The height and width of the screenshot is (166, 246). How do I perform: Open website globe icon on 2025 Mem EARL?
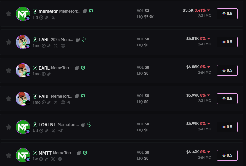click(x=63, y=46)
